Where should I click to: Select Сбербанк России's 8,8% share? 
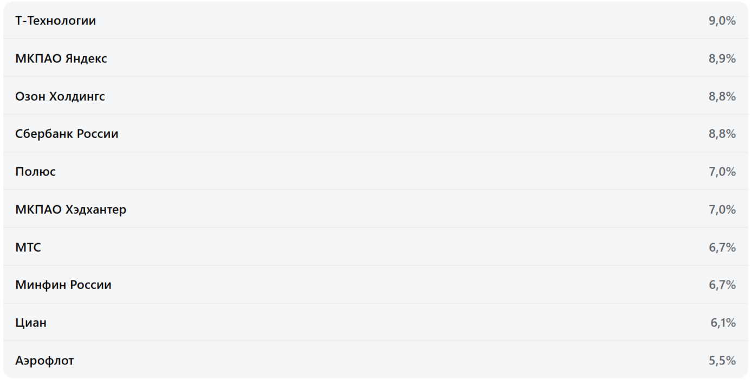722,134
